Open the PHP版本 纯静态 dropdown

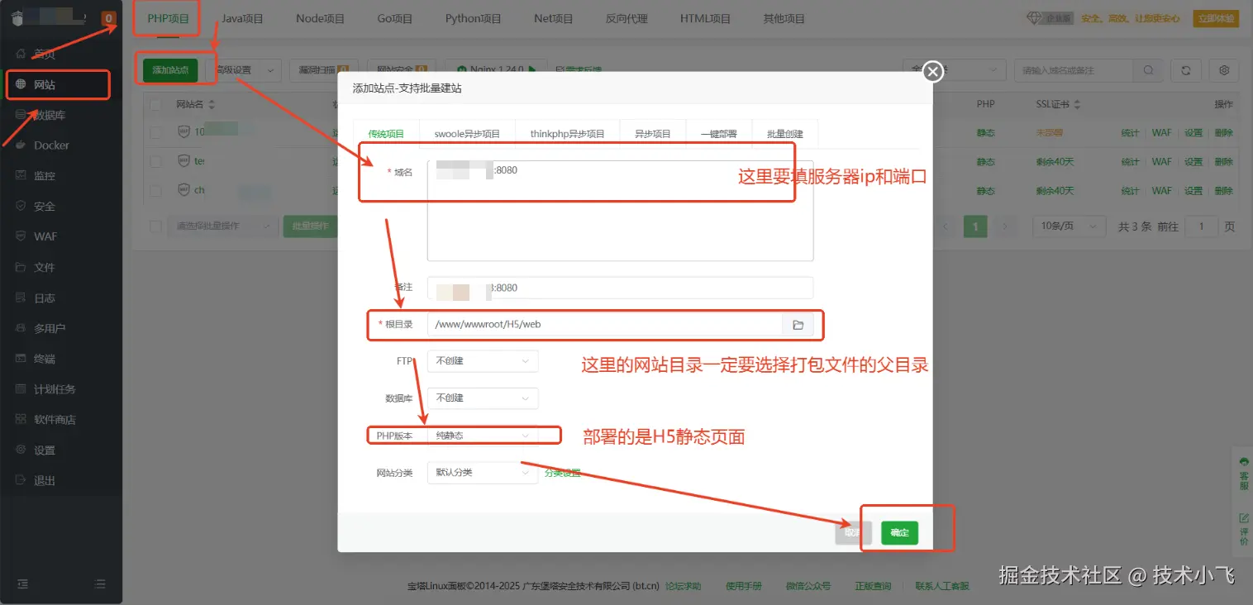coord(483,435)
